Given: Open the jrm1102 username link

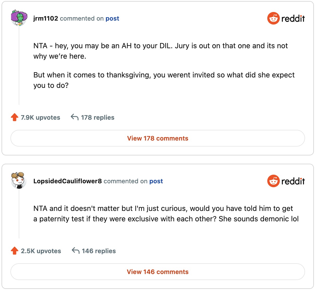Looking at the screenshot, I should click(x=46, y=19).
